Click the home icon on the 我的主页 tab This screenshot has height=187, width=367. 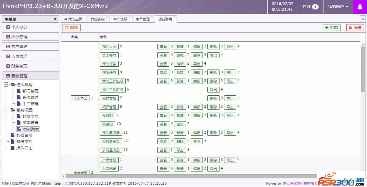[65, 19]
